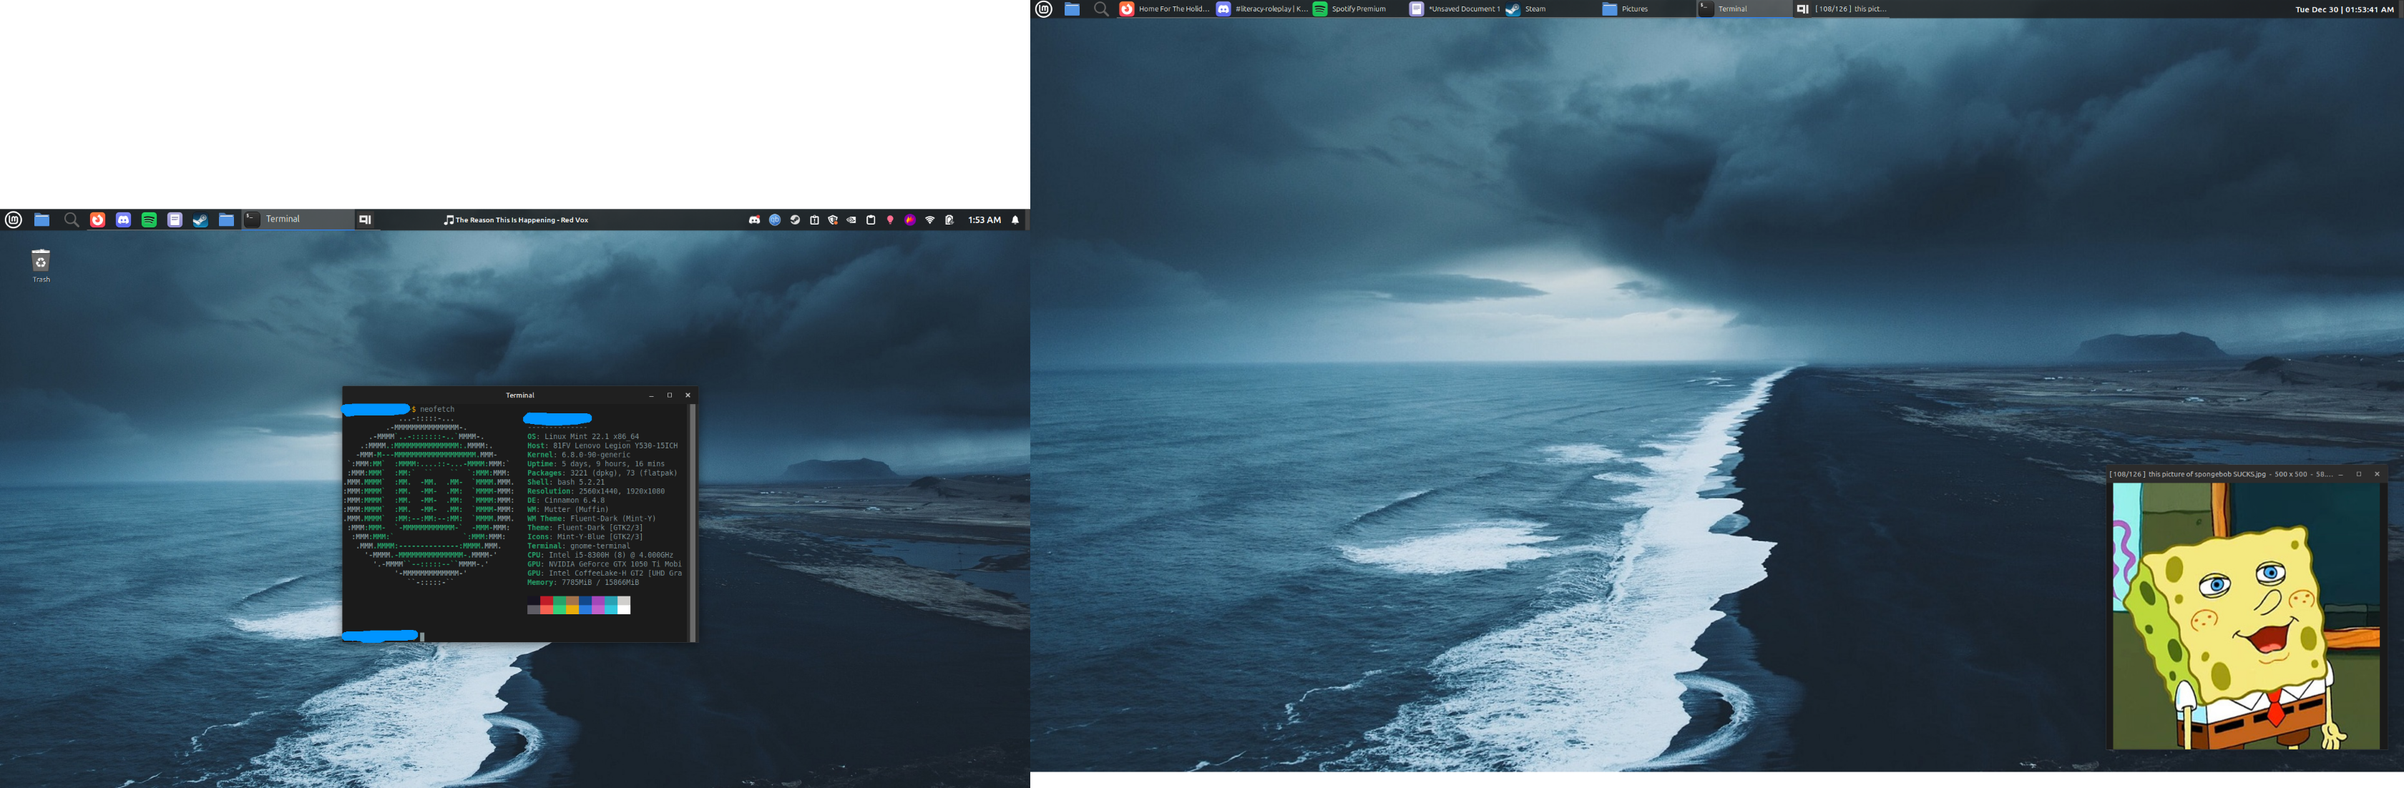This screenshot has width=2404, height=788.
Task: Click the notifications bell icon
Action: [1015, 220]
